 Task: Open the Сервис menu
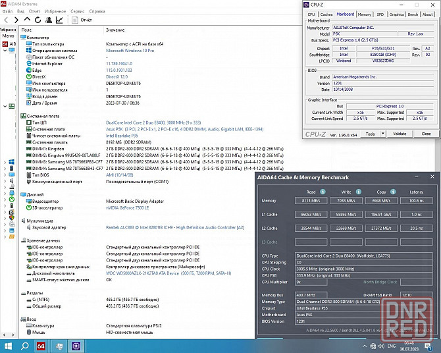(77, 11)
